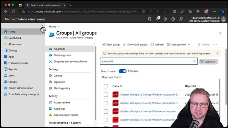
Task: Click the Object Id column header
Action: coord(190,86)
